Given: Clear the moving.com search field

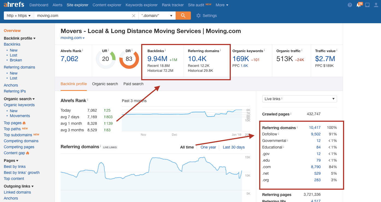Looking at the screenshot, I should click(x=134, y=16).
